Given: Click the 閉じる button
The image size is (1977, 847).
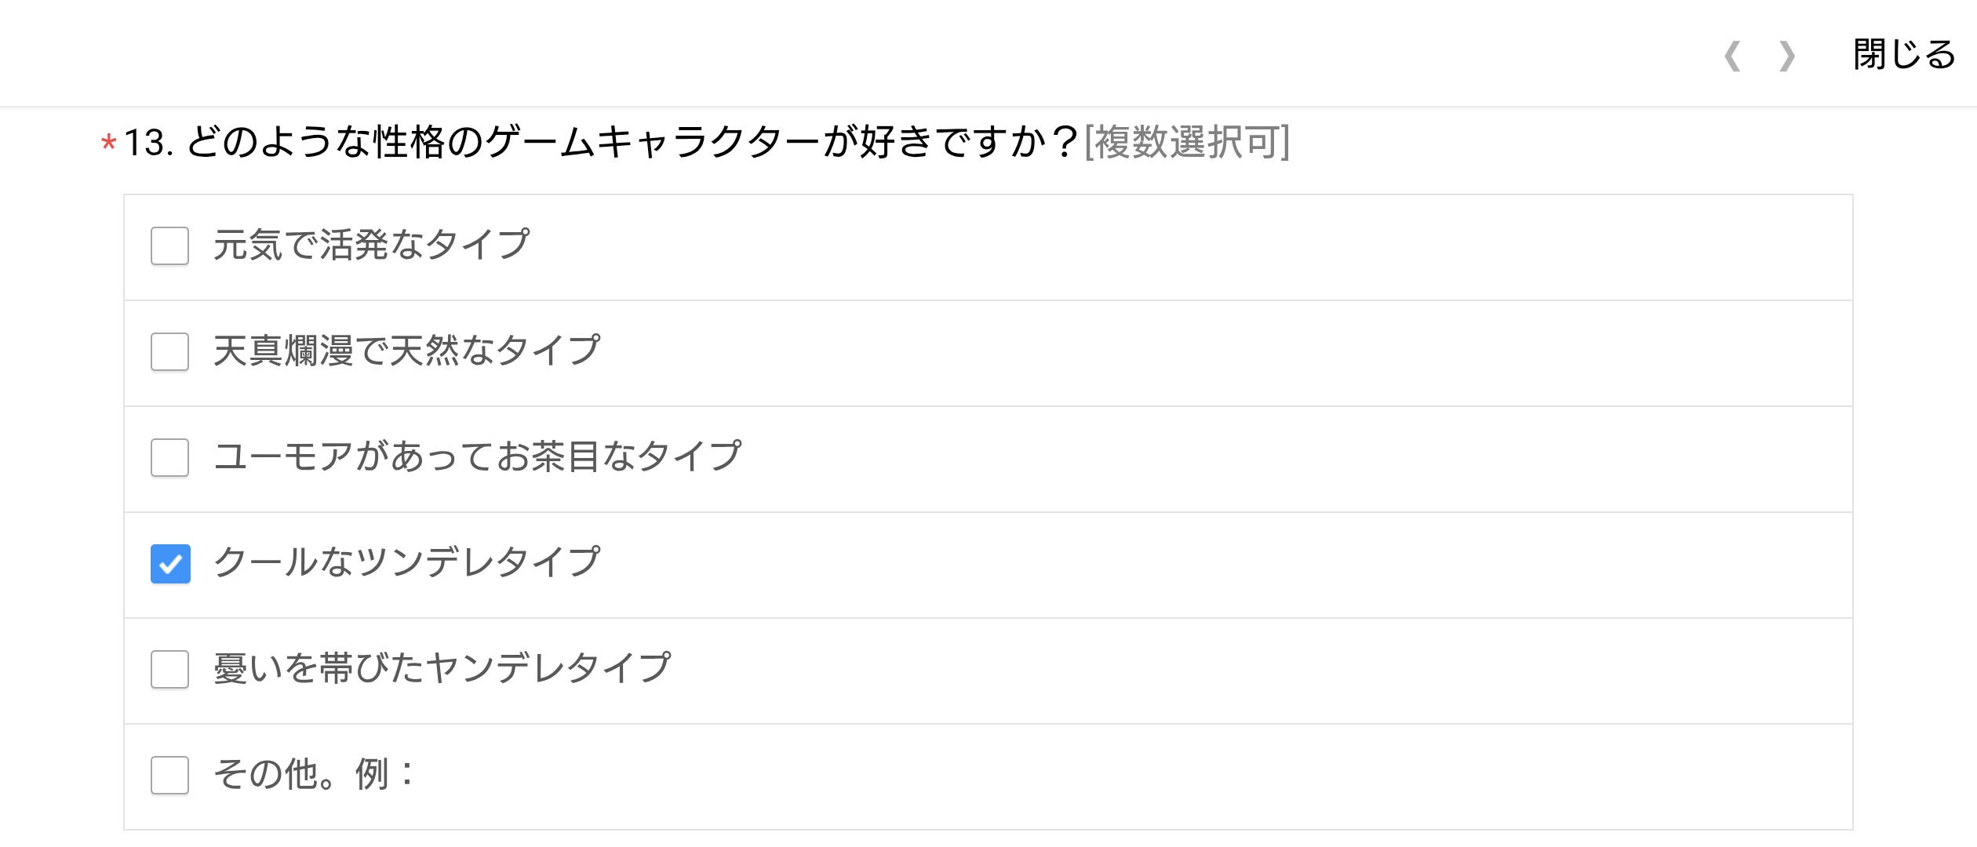Looking at the screenshot, I should (x=1904, y=55).
